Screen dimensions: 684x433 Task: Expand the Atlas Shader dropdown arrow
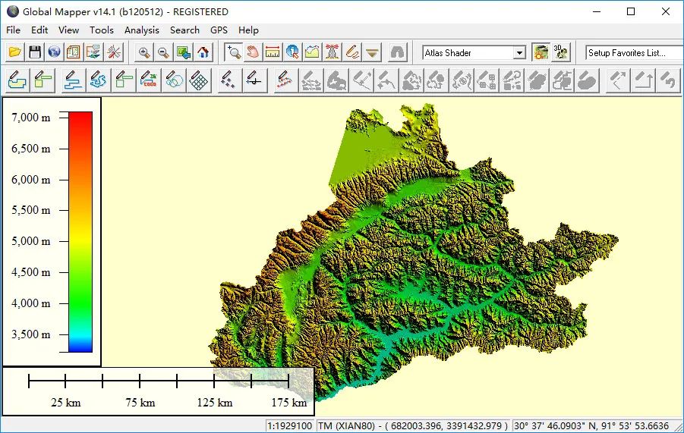[x=519, y=53]
